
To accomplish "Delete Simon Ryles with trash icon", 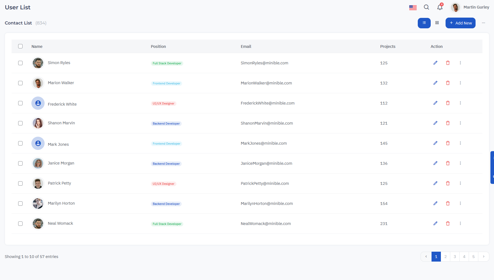I will tap(448, 63).
